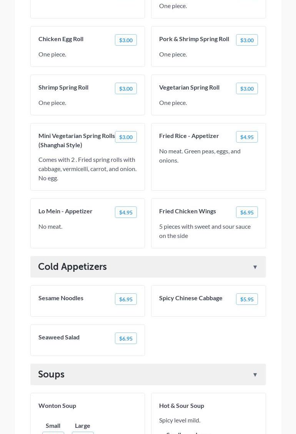Collapse the Soups section arrow
The image size is (296, 434).
coord(255,375)
